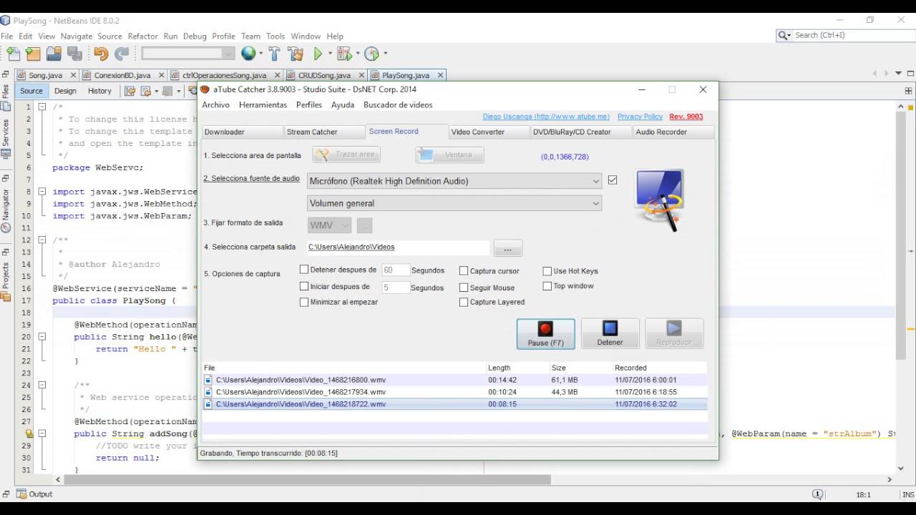Viewport: 916px width, 515px height.
Task: Click Trazar area button in aTube
Action: 346,154
